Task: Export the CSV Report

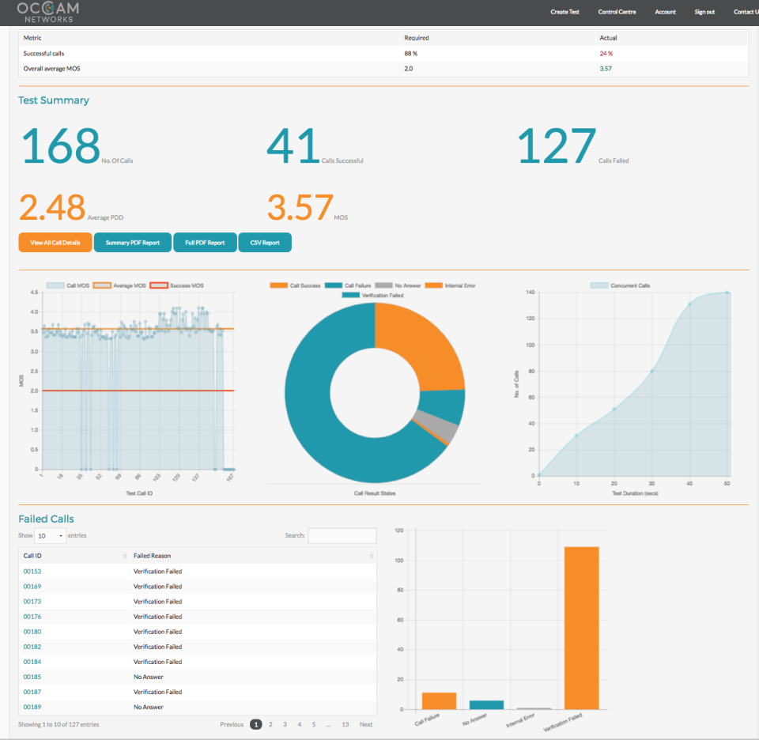Action: pyautogui.click(x=264, y=242)
